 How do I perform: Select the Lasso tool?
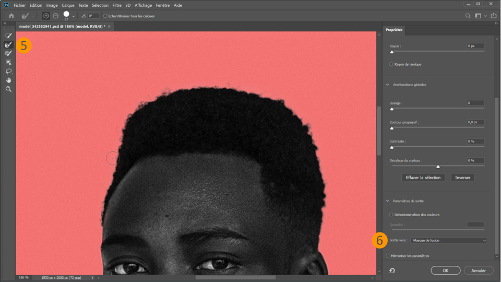pyautogui.click(x=8, y=72)
